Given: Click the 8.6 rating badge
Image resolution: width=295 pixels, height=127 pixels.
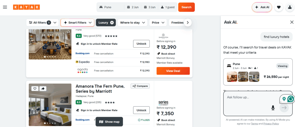Looking at the screenshot, I should [79, 36].
